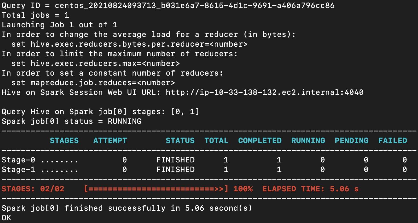Click the RUNNING column header

coord(308,141)
